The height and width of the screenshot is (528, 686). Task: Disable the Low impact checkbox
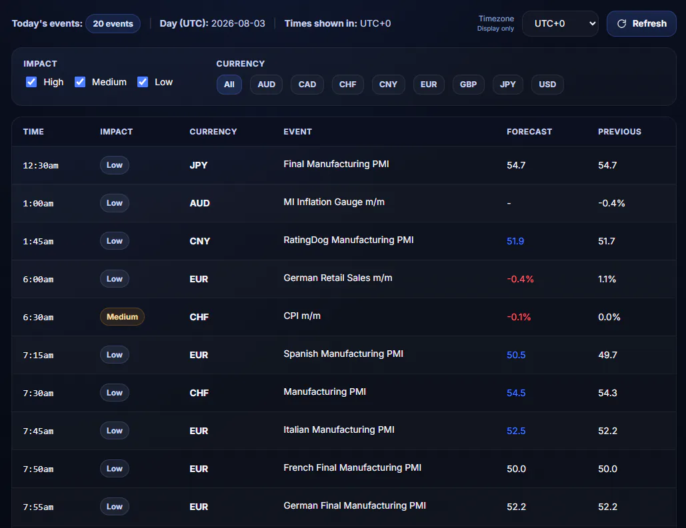(x=143, y=82)
